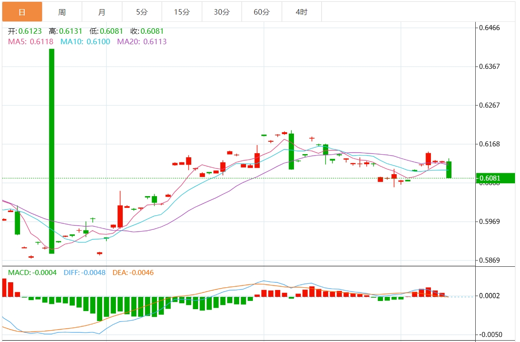
Task: Click the 0.6367 price axis label
Action: [x=489, y=67]
